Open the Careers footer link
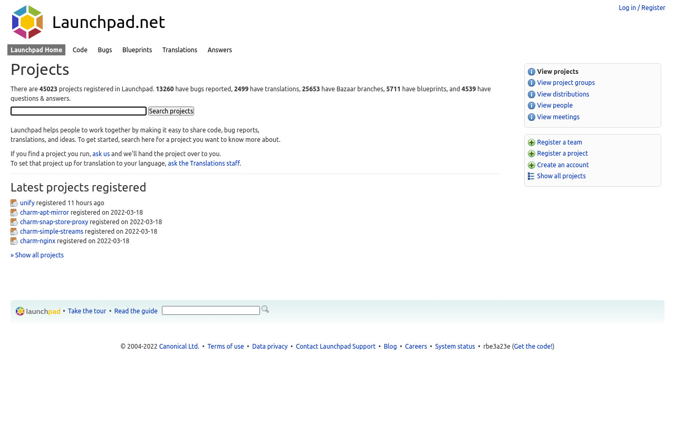This screenshot has width=675, height=422. pyautogui.click(x=416, y=347)
